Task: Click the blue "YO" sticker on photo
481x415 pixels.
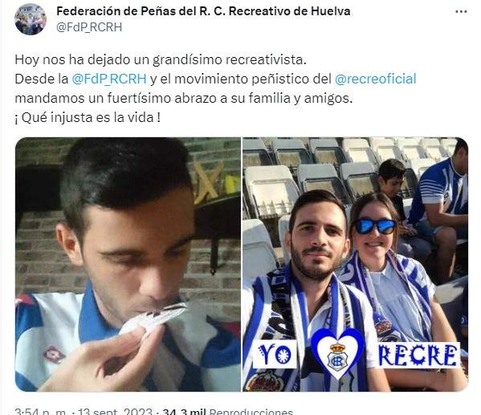Action: pyautogui.click(x=275, y=354)
